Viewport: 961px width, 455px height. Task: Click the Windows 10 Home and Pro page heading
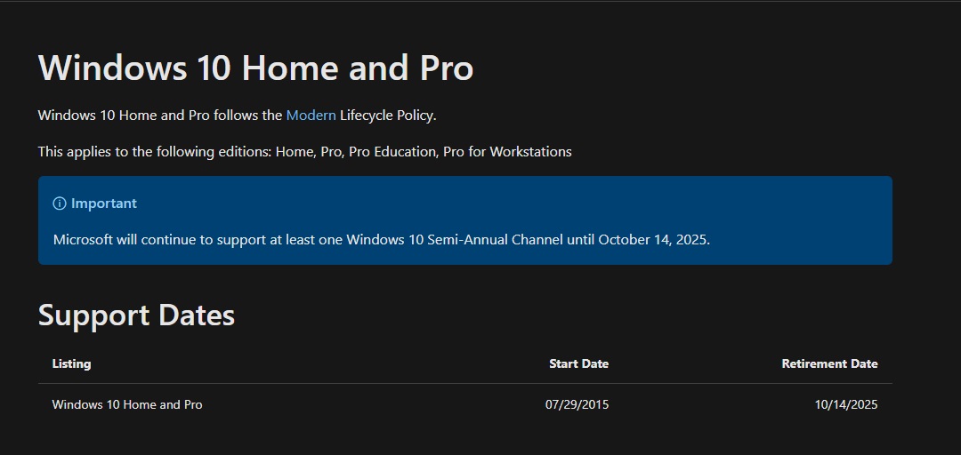coord(255,68)
